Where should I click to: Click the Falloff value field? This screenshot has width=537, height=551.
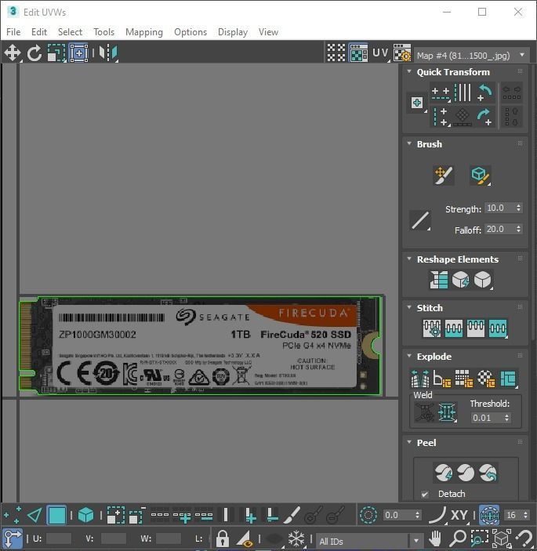click(x=499, y=229)
